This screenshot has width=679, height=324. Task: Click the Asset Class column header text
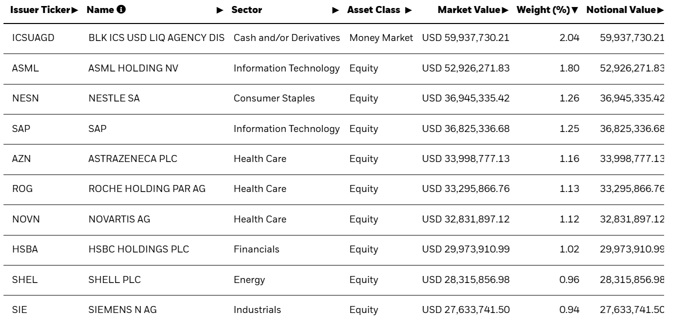coord(374,9)
